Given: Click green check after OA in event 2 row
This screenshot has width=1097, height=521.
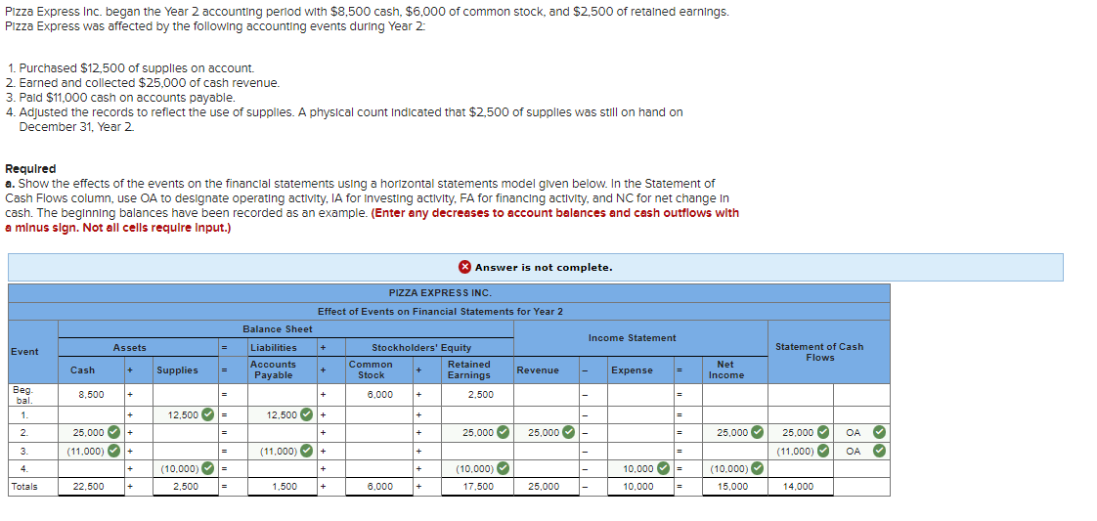Looking at the screenshot, I should (880, 433).
